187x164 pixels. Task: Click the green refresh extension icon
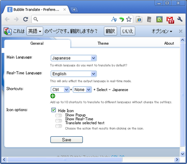[x=160, y=19]
